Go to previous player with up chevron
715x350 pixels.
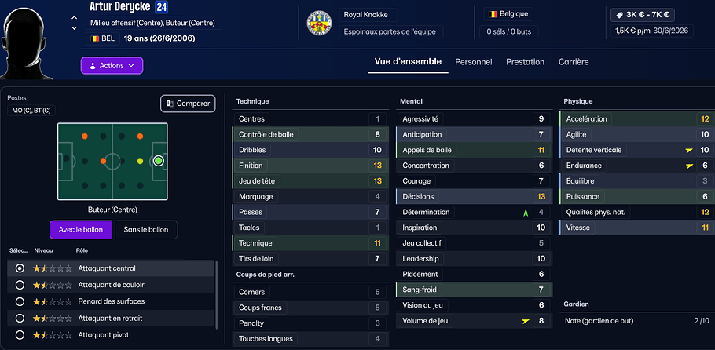pyautogui.click(x=74, y=16)
